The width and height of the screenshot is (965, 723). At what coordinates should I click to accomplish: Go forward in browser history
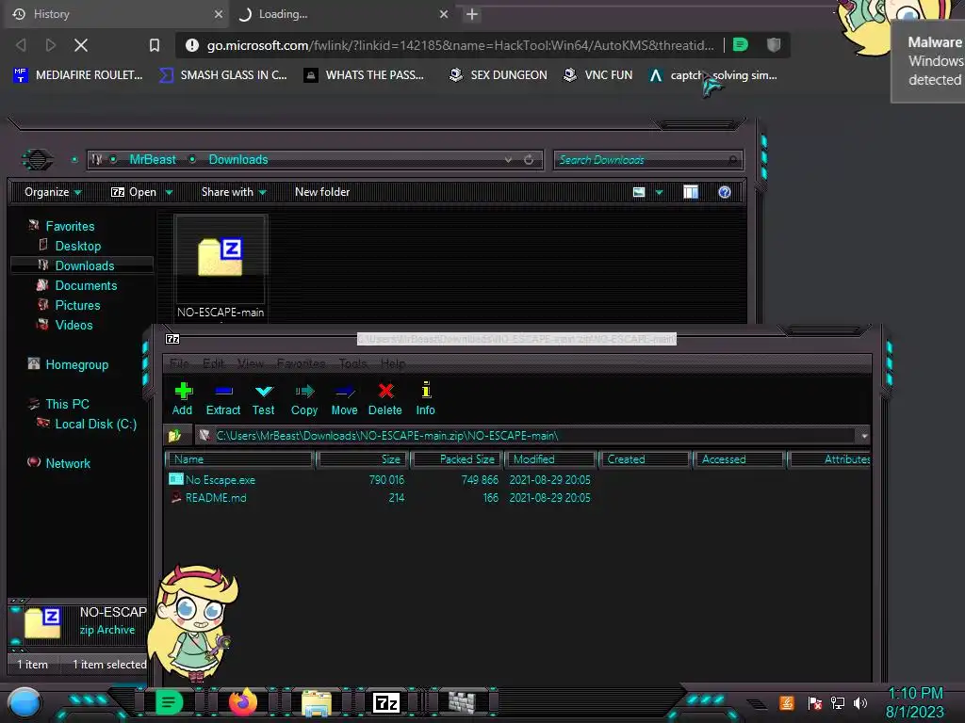[51, 45]
